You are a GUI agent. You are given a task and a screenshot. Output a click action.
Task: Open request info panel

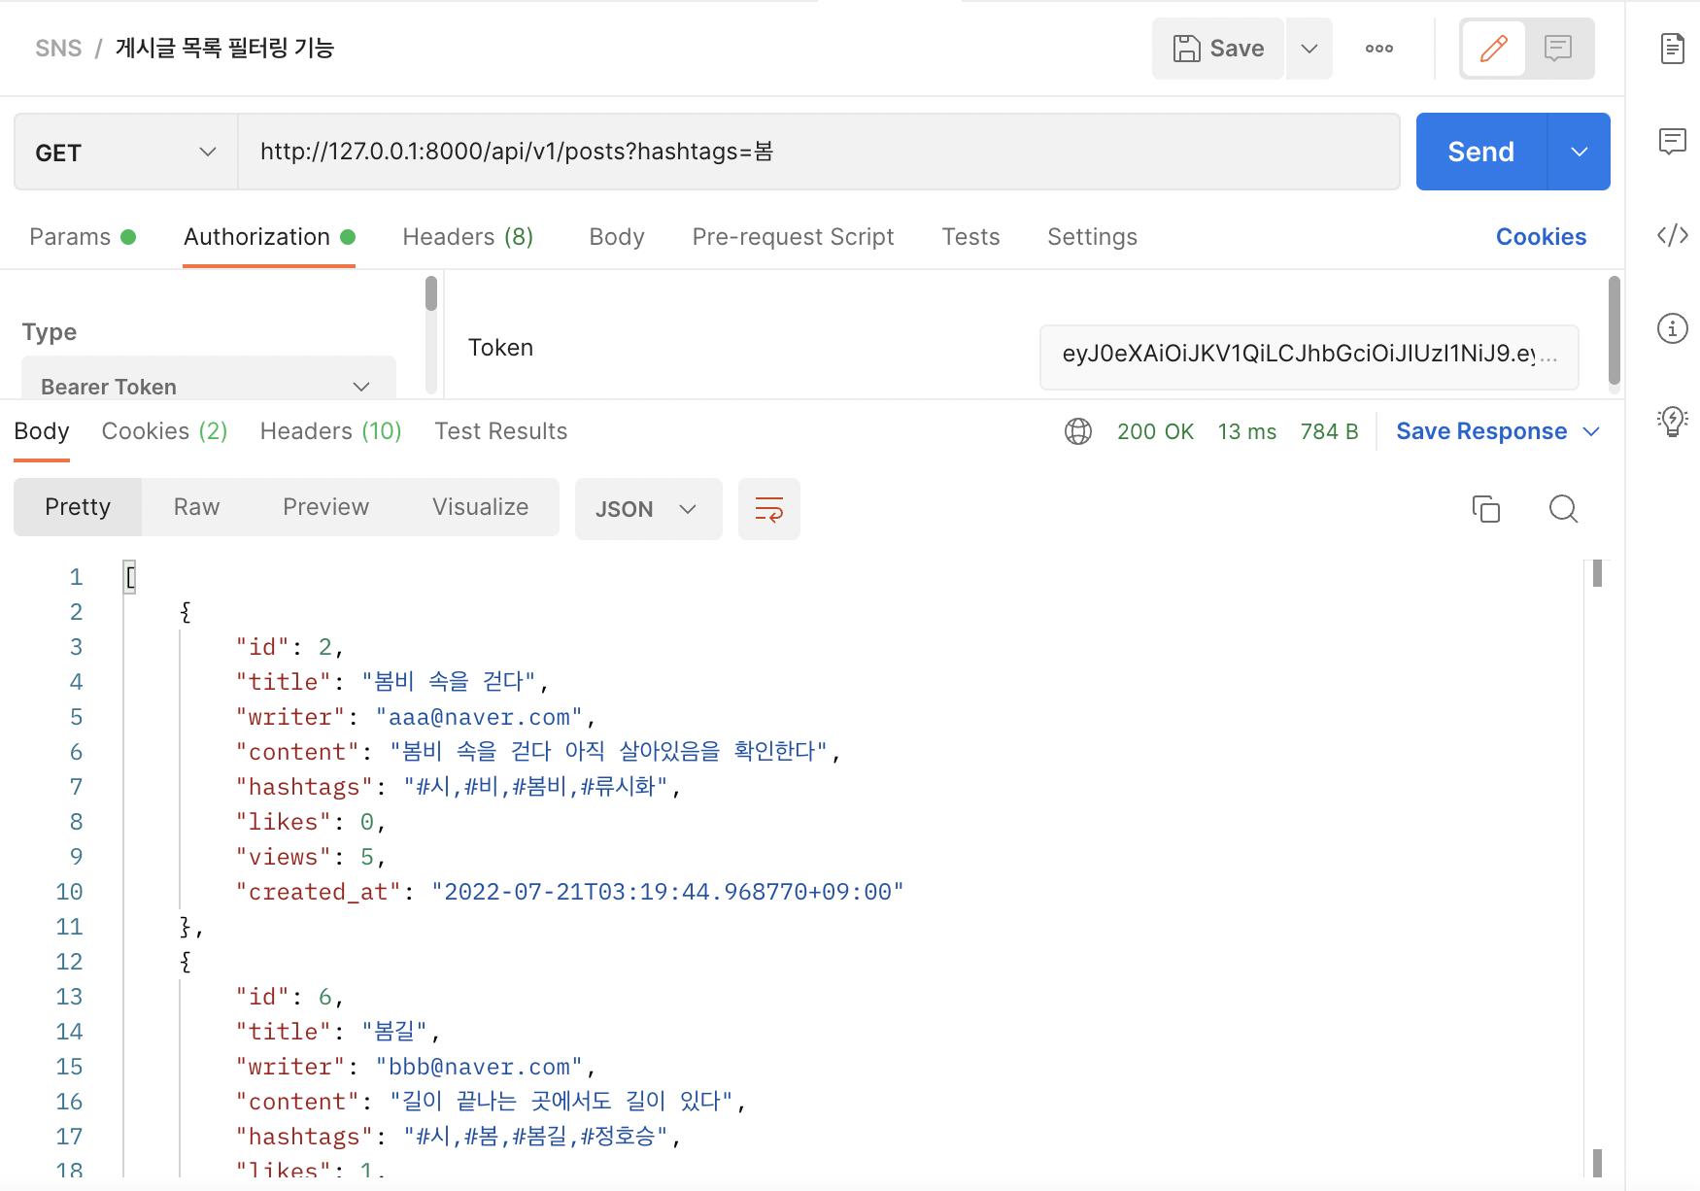tap(1672, 328)
